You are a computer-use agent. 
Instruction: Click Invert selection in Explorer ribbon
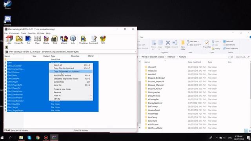(x=230, y=48)
